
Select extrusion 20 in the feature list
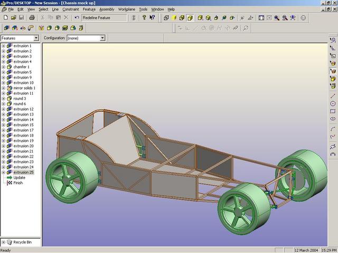tap(23, 146)
